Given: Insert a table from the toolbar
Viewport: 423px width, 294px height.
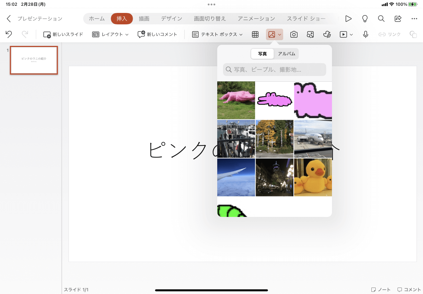Looking at the screenshot, I should click(255, 34).
